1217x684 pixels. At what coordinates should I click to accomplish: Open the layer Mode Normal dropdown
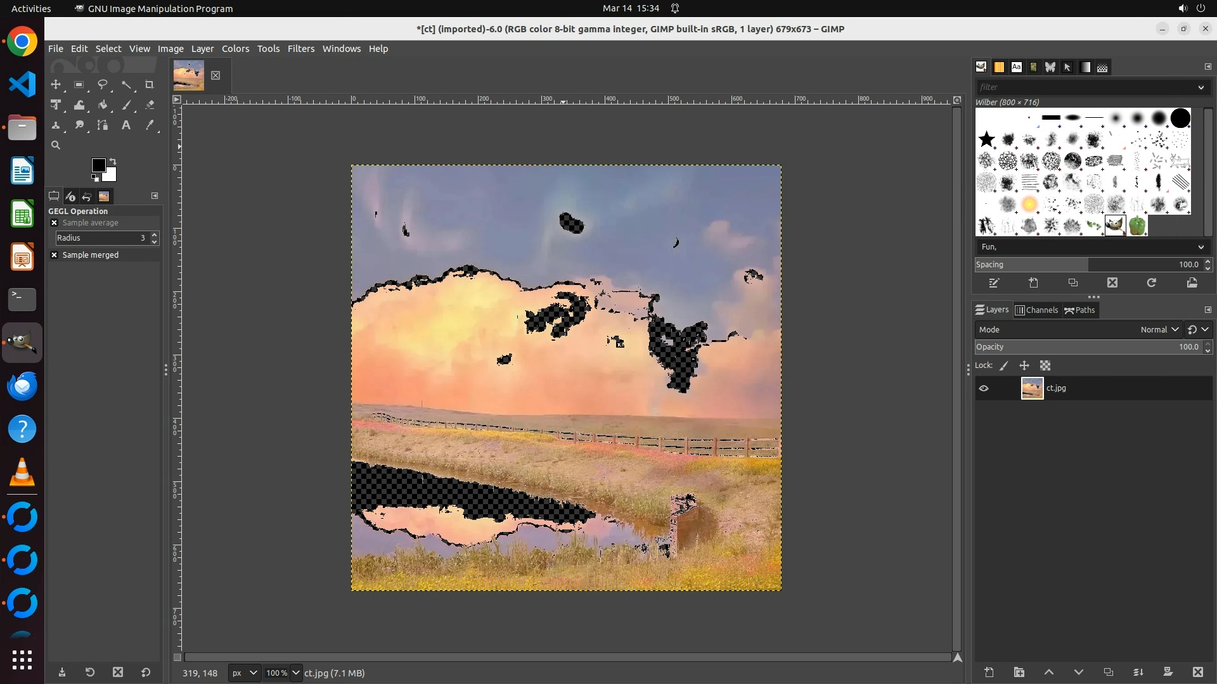pyautogui.click(x=1159, y=330)
